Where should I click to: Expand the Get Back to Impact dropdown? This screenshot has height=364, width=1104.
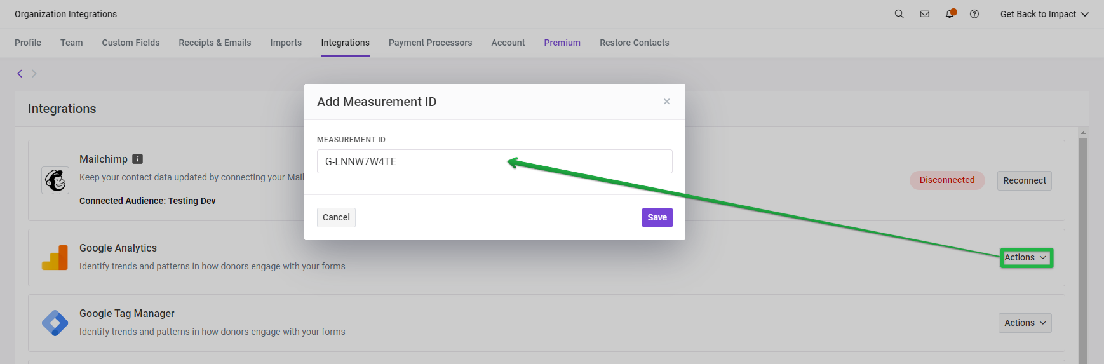coord(1044,14)
